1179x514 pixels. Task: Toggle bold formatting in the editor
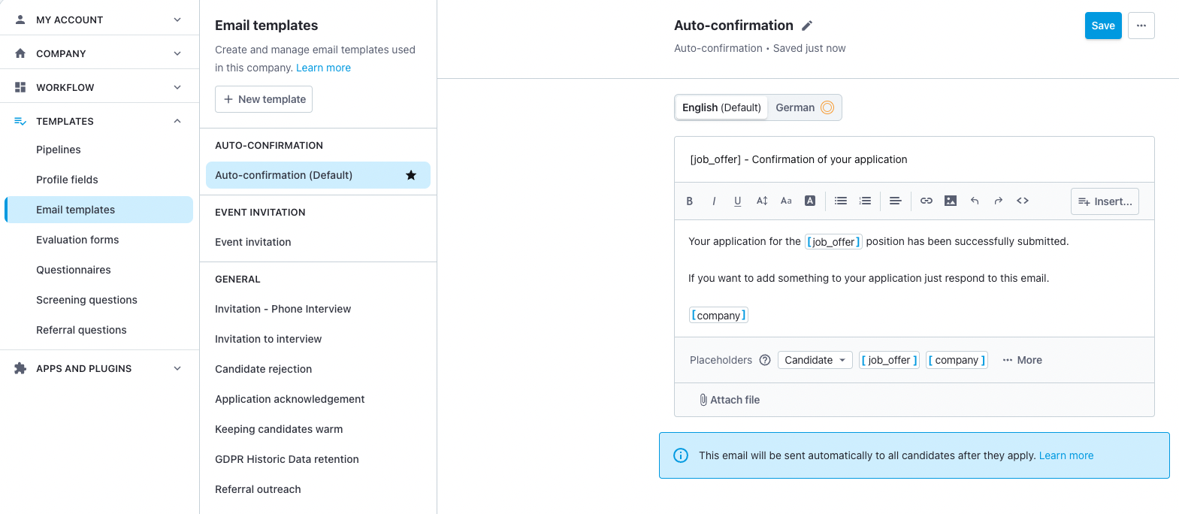coord(689,201)
